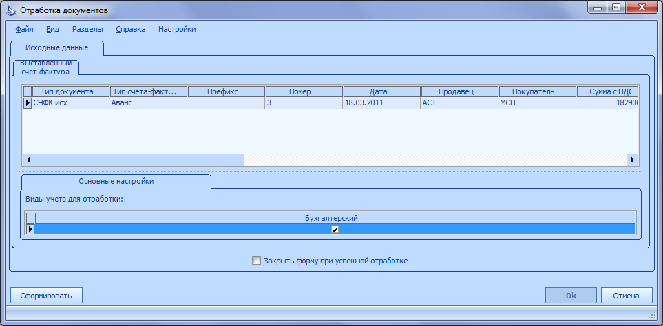Image resolution: width=663 pixels, height=326 pixels.
Task: Click the Продавец column header
Action: point(460,91)
